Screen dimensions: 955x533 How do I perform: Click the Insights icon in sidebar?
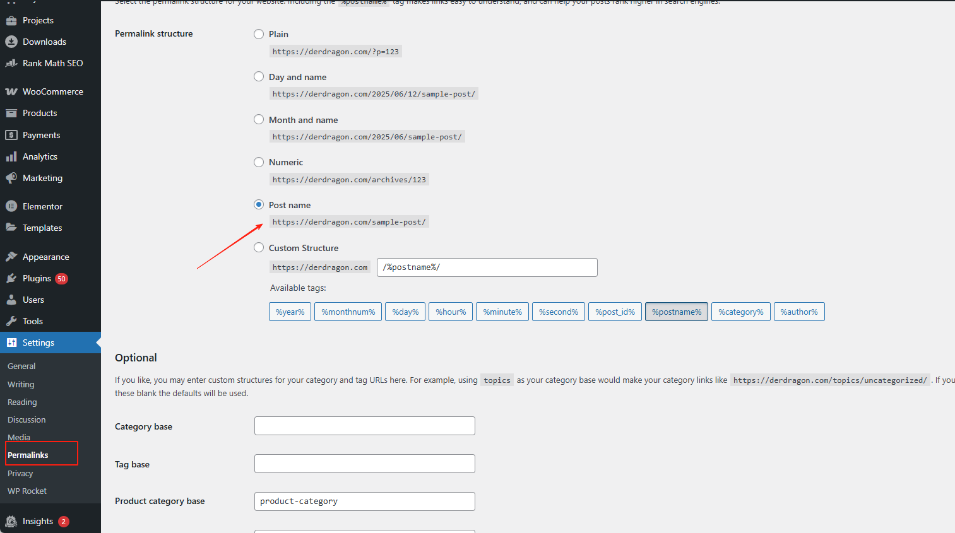pyautogui.click(x=11, y=521)
